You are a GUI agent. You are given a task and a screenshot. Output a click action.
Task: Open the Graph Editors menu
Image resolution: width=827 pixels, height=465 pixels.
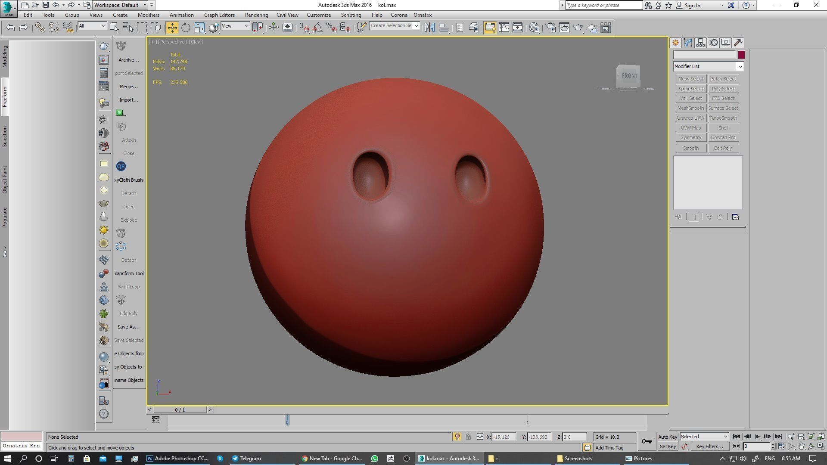point(219,15)
